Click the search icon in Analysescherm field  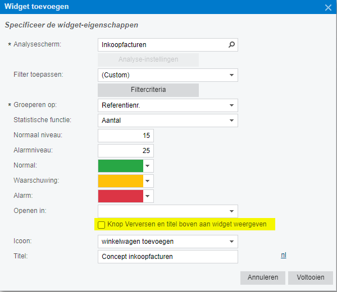pos(231,44)
